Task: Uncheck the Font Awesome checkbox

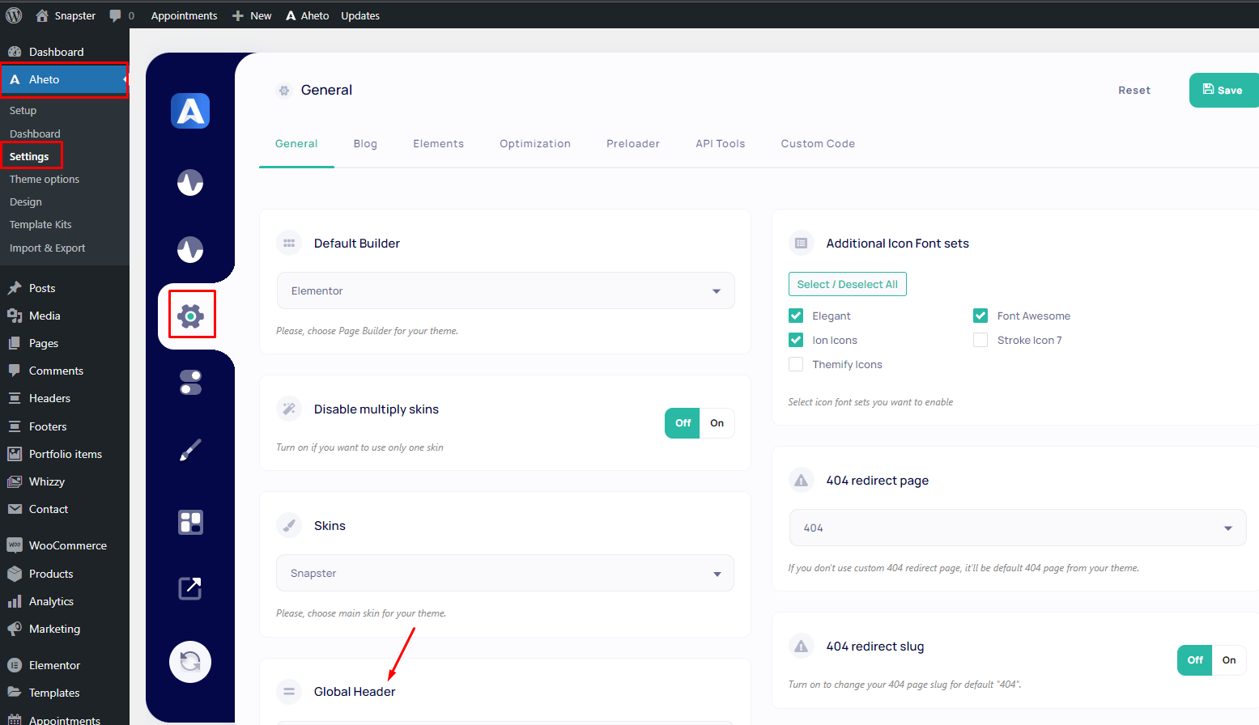Action: tap(980, 316)
